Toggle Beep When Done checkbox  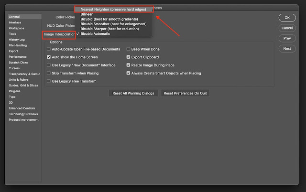pos(128,49)
